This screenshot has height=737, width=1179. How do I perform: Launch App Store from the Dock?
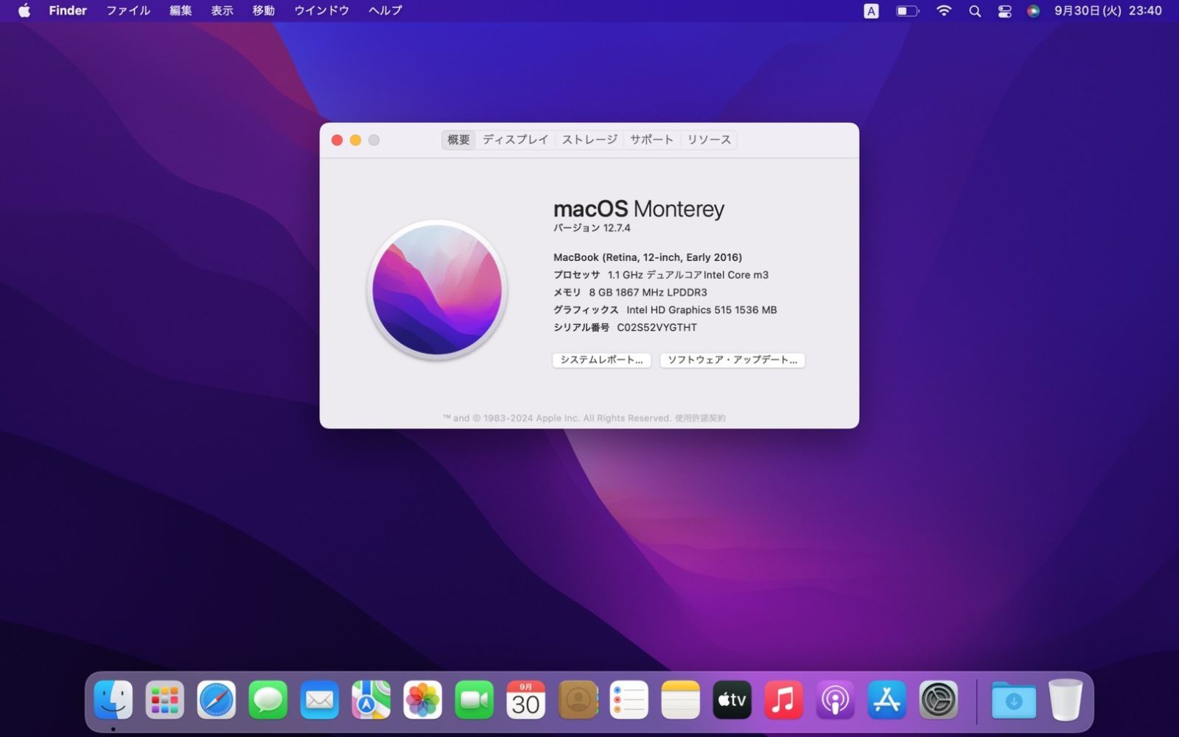click(886, 699)
